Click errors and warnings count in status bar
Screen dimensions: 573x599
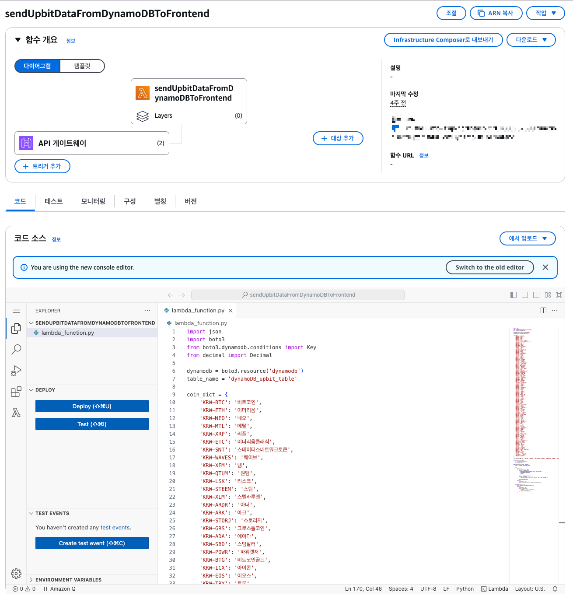24,589
